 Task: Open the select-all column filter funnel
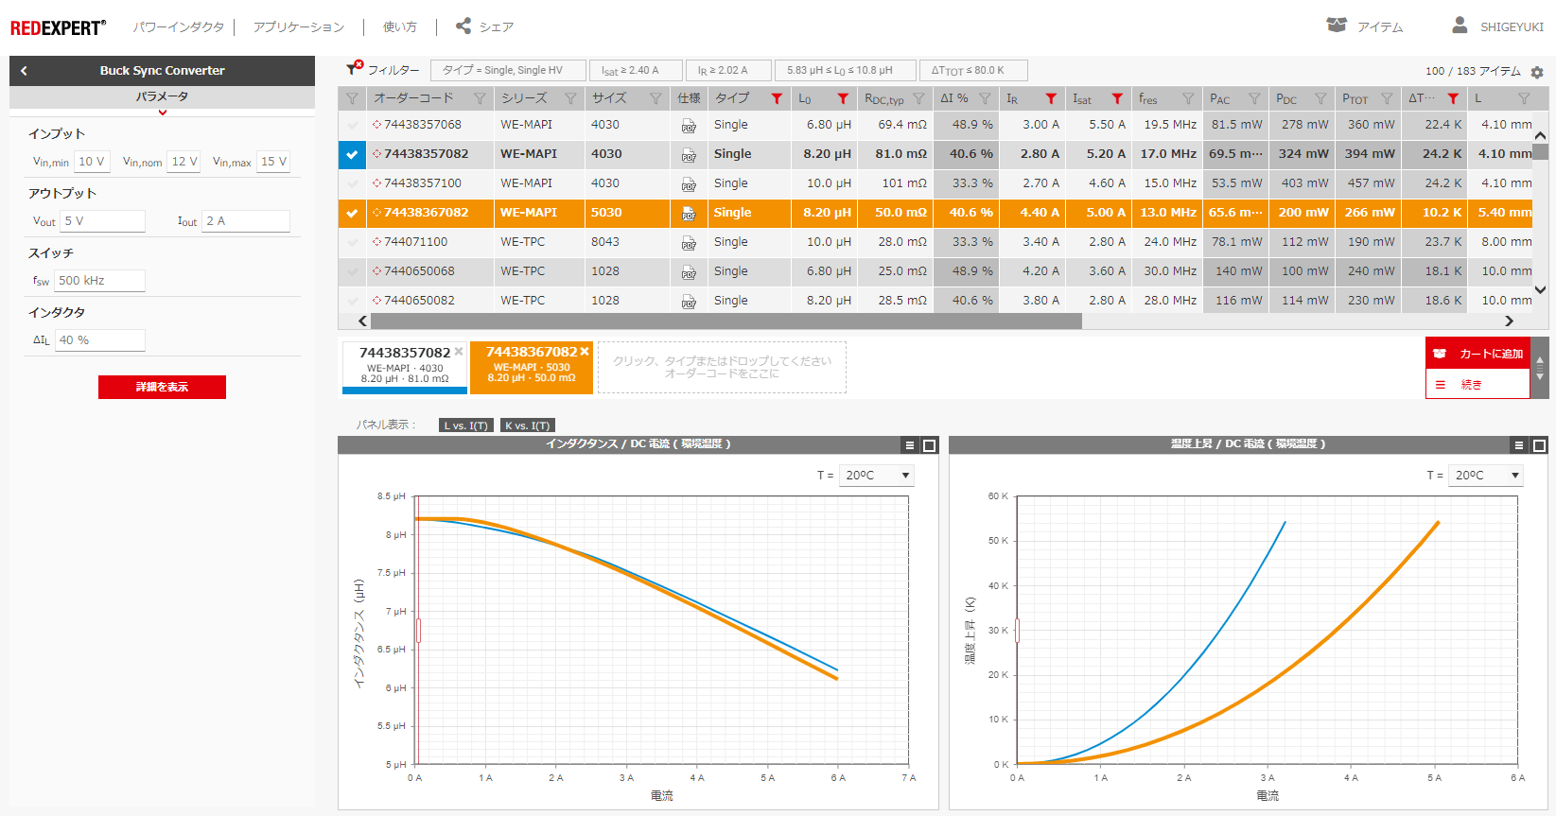click(x=352, y=98)
